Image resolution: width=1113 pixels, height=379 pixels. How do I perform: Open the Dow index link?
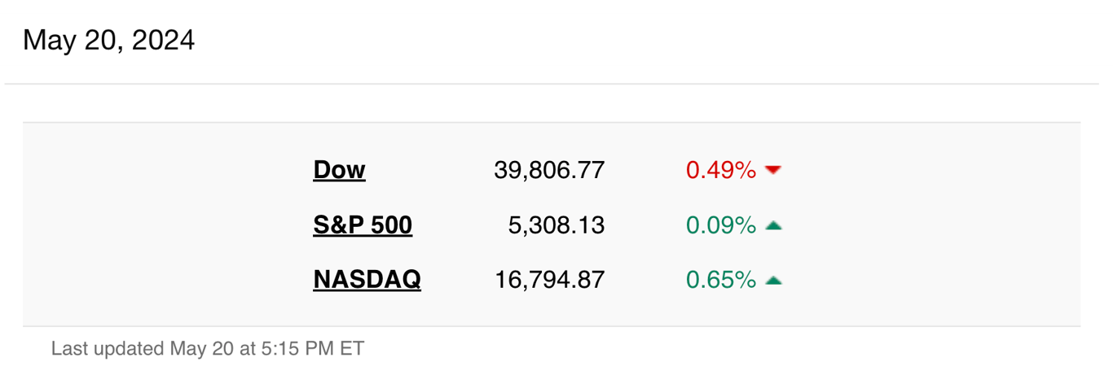pos(339,170)
